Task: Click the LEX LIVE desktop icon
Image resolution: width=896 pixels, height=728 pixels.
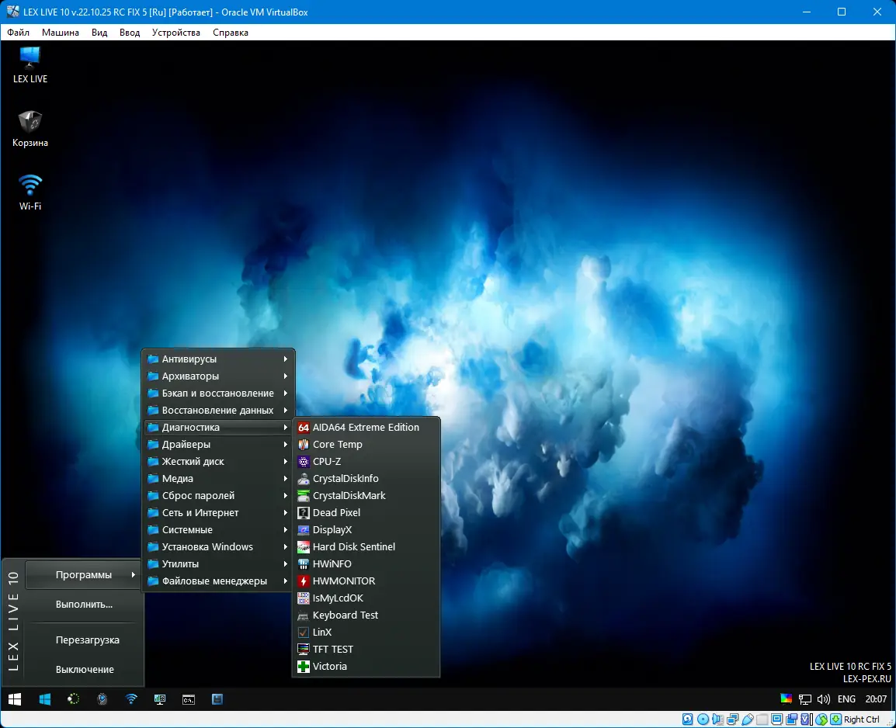Action: coord(30,64)
